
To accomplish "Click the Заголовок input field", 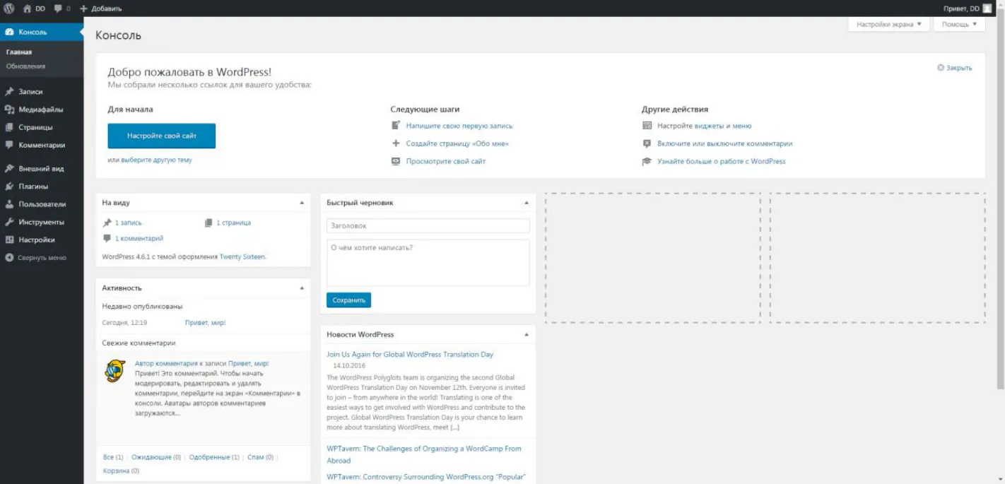I will click(x=428, y=226).
